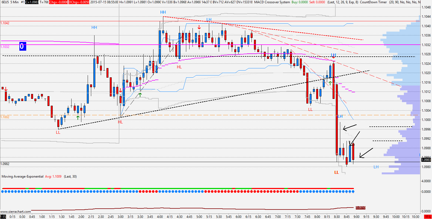432x219 pixels.
Task: Select the CountDown Timer study label
Action: (373, 2)
